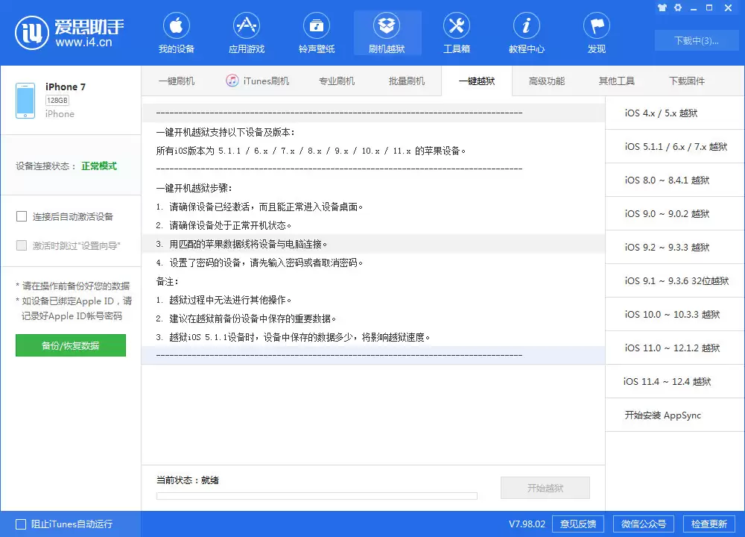The height and width of the screenshot is (537, 745).
Task: Choose iOS 11.4 ~ 12.4 越狱
Action: (x=675, y=381)
